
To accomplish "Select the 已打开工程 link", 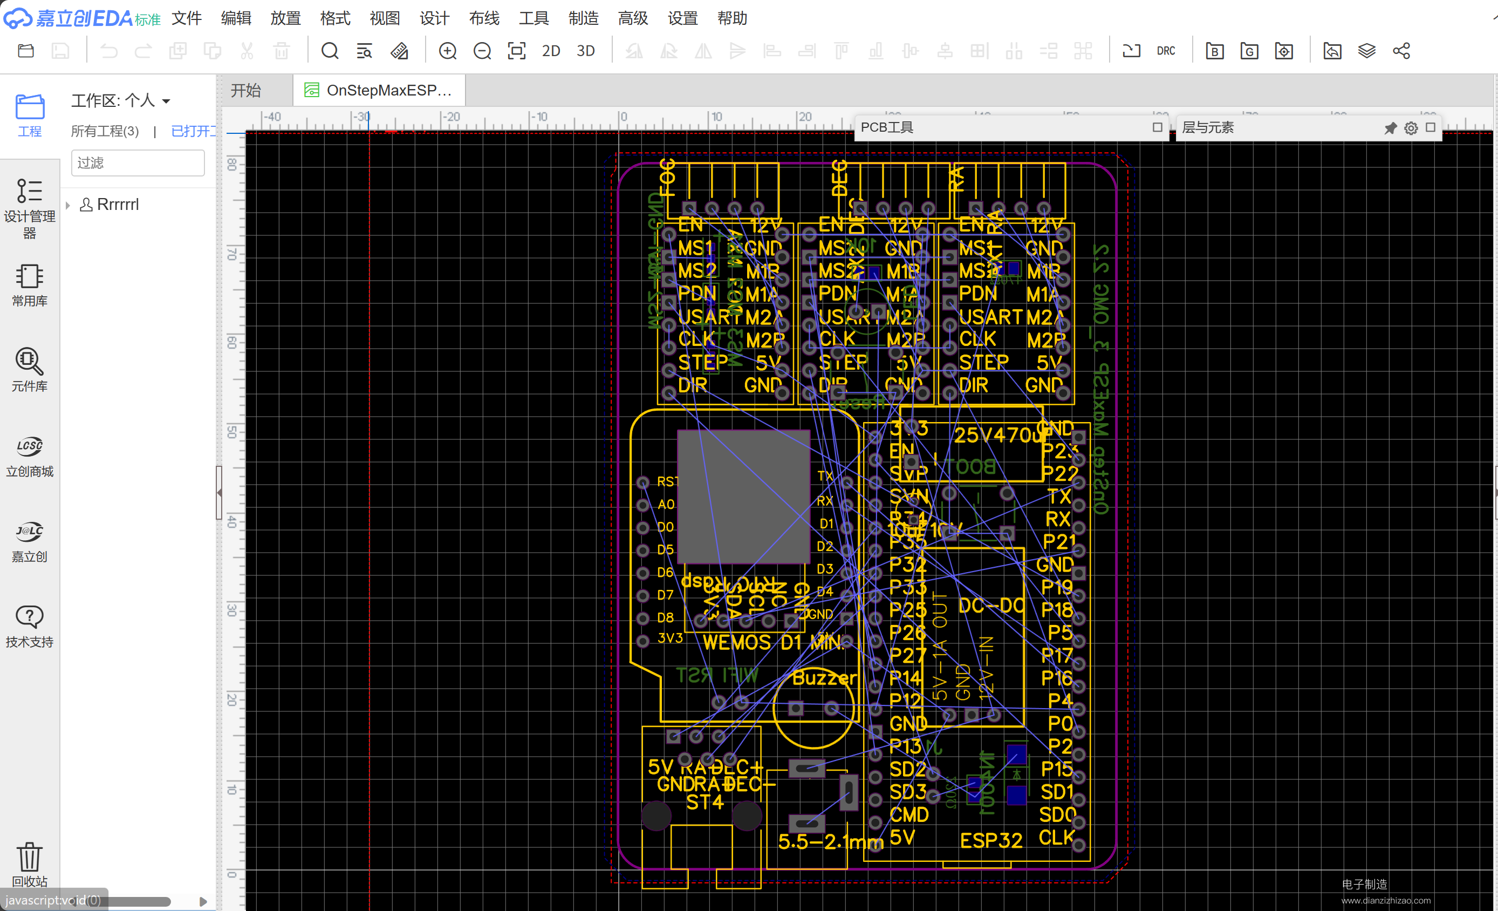I will (193, 131).
